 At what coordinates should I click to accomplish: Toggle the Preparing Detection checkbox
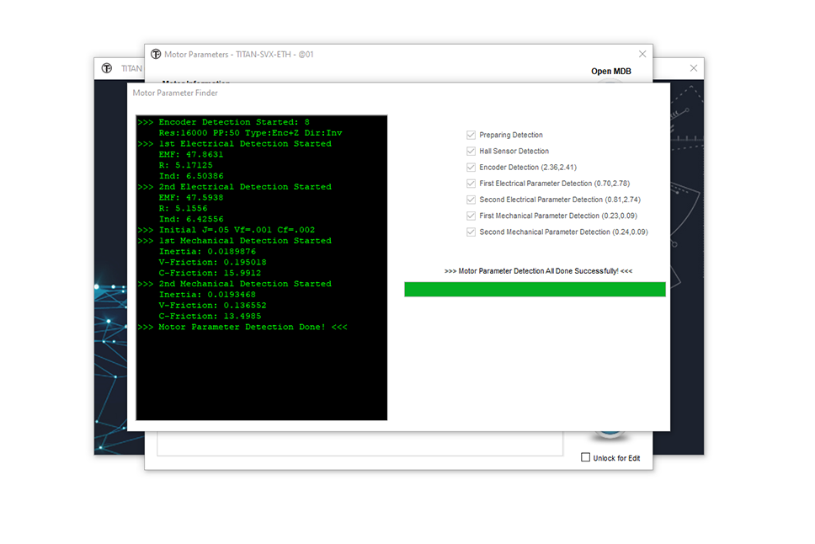[471, 135]
